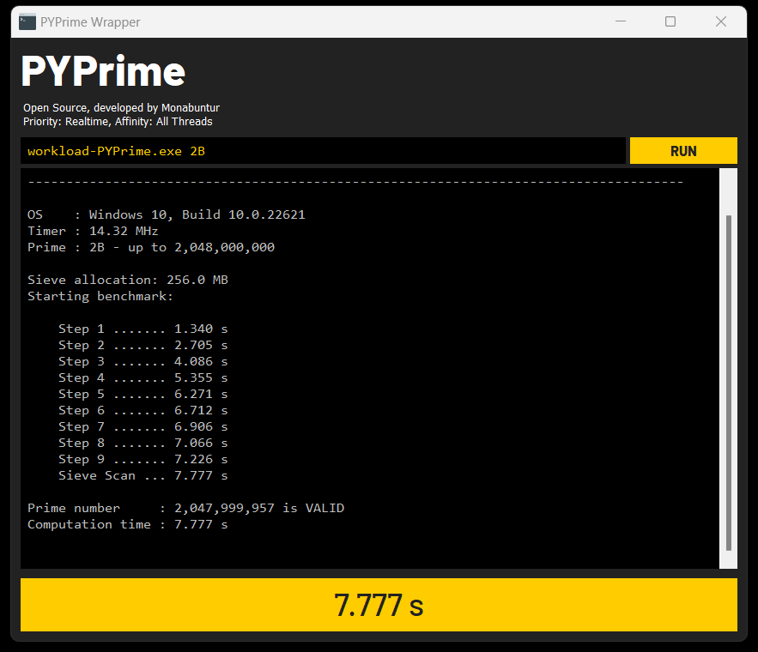Screen dimensions: 758x652
Task: Click the OS Windows 10 Build line
Action: 167,214
